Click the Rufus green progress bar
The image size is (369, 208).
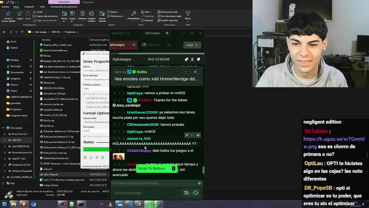(96, 149)
